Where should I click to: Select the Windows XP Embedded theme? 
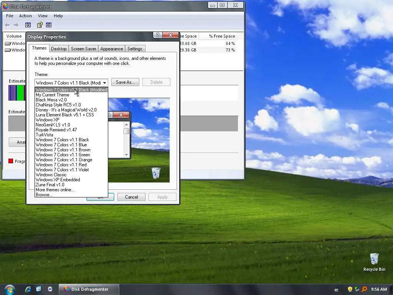[x=71, y=180]
